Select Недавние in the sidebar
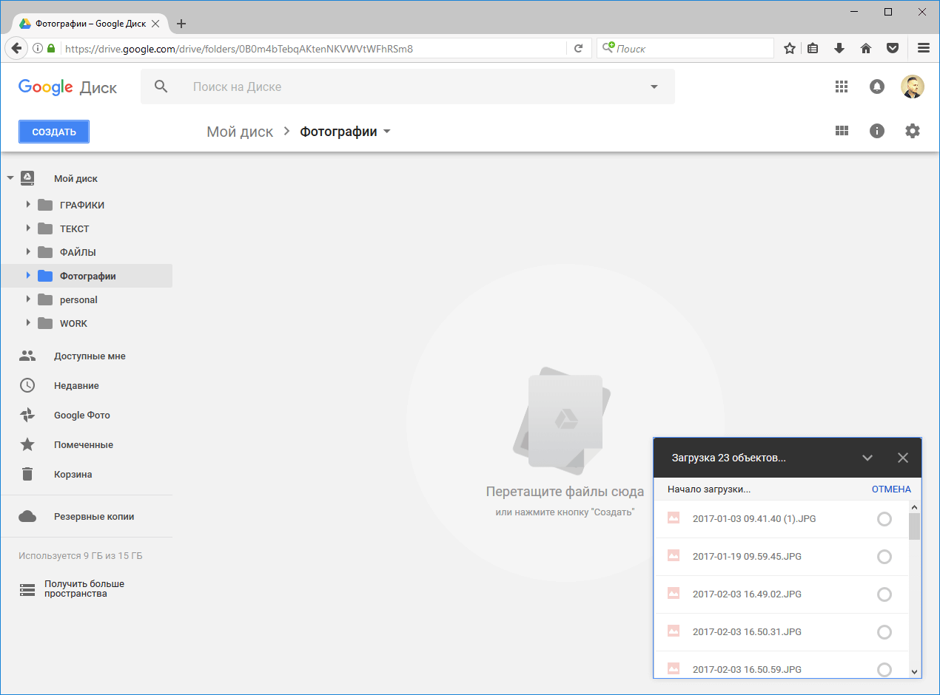This screenshot has width=940, height=695. 75,386
